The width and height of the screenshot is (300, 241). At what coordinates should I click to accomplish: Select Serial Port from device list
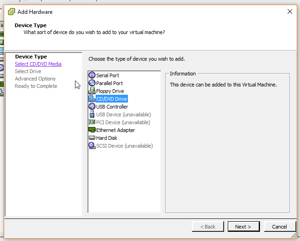pos(108,75)
